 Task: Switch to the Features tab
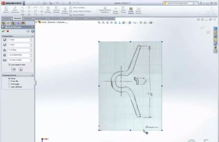tap(6, 19)
